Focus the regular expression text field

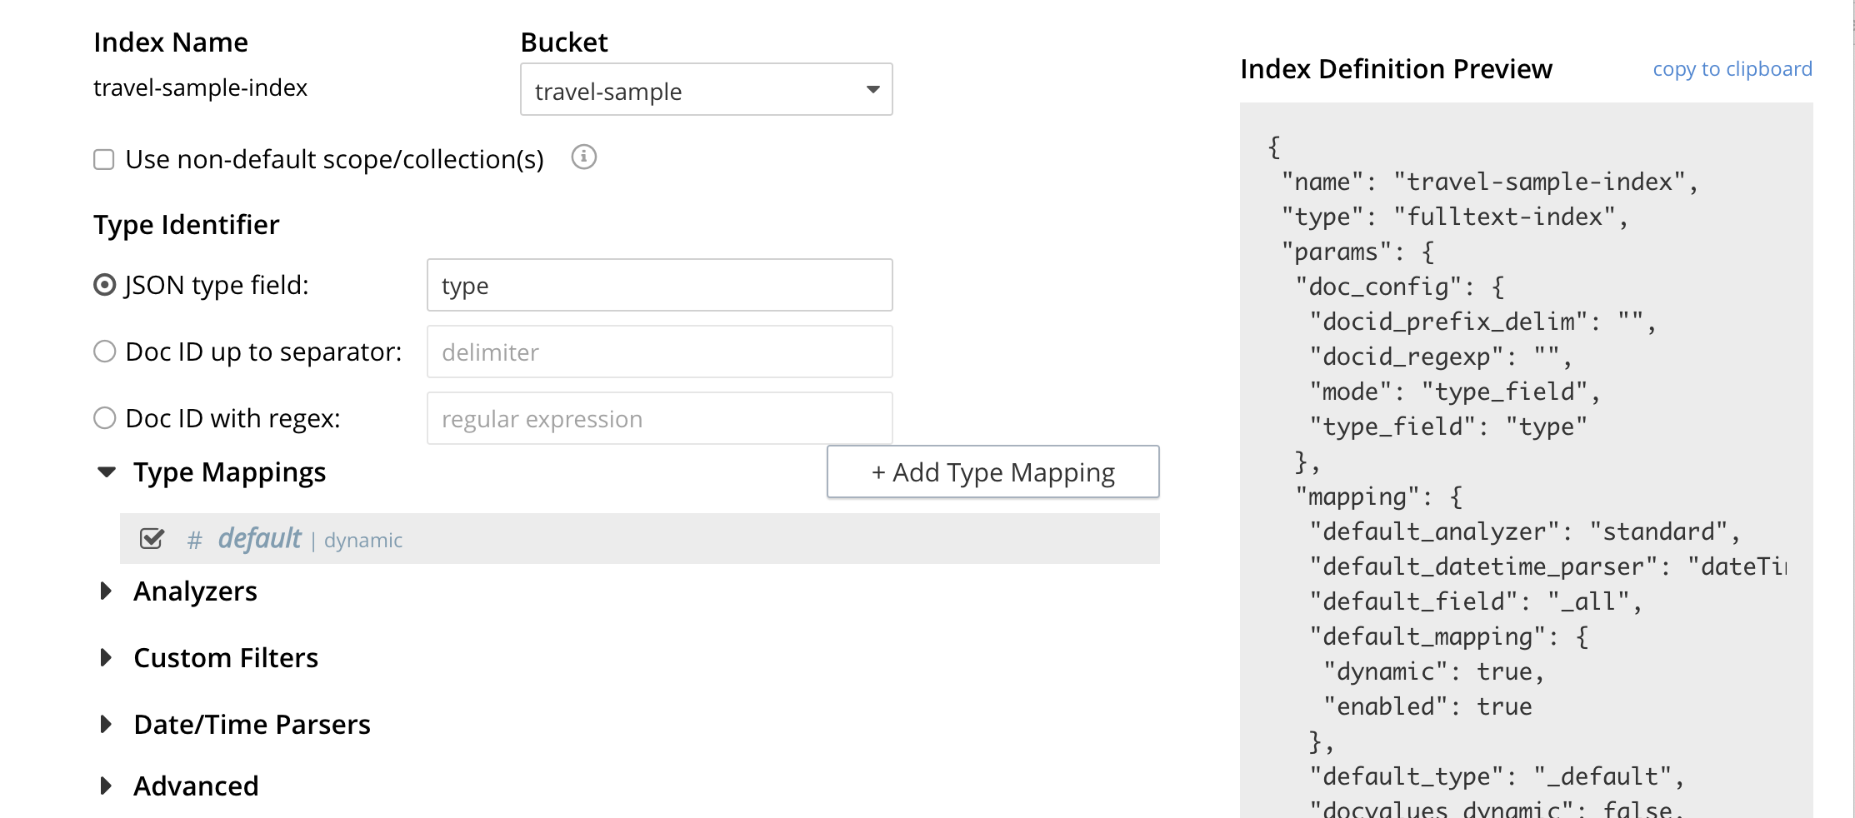pos(659,419)
